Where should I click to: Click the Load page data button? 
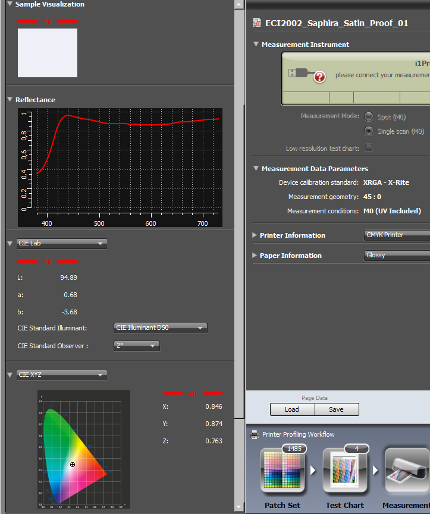click(292, 409)
